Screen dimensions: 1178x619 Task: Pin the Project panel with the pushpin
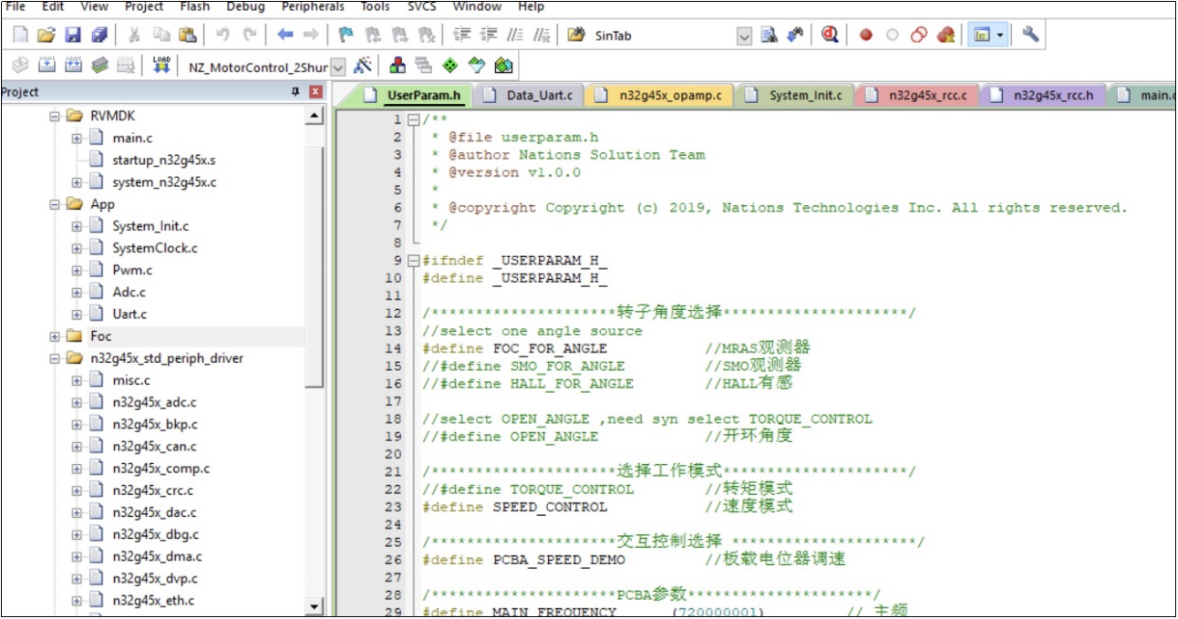pyautogui.click(x=295, y=92)
